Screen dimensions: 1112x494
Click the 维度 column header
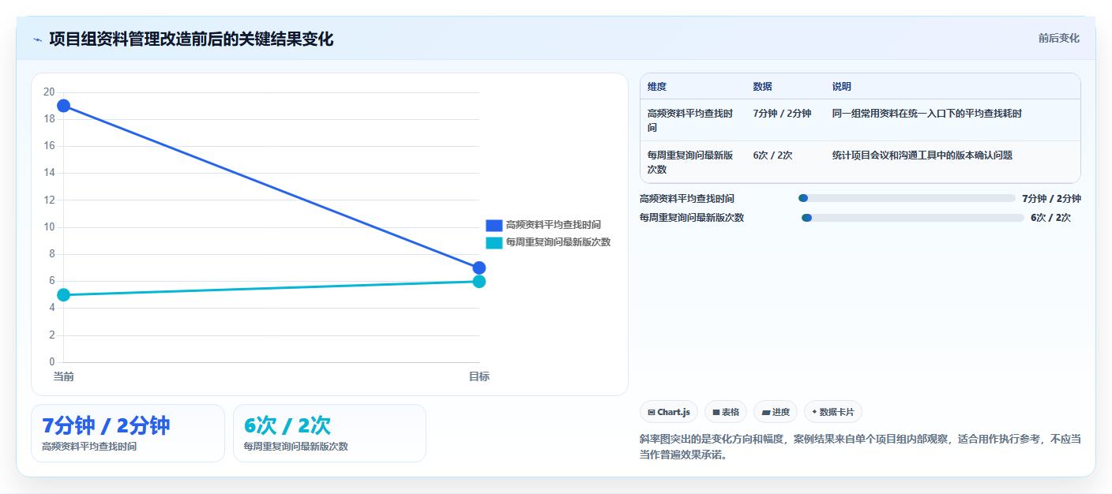(657, 87)
